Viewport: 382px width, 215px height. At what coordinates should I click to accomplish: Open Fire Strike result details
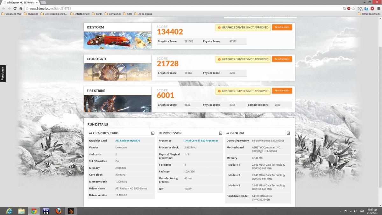282,91
